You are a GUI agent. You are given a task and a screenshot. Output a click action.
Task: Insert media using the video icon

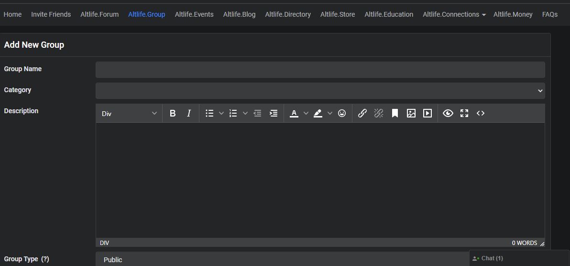pyautogui.click(x=427, y=113)
